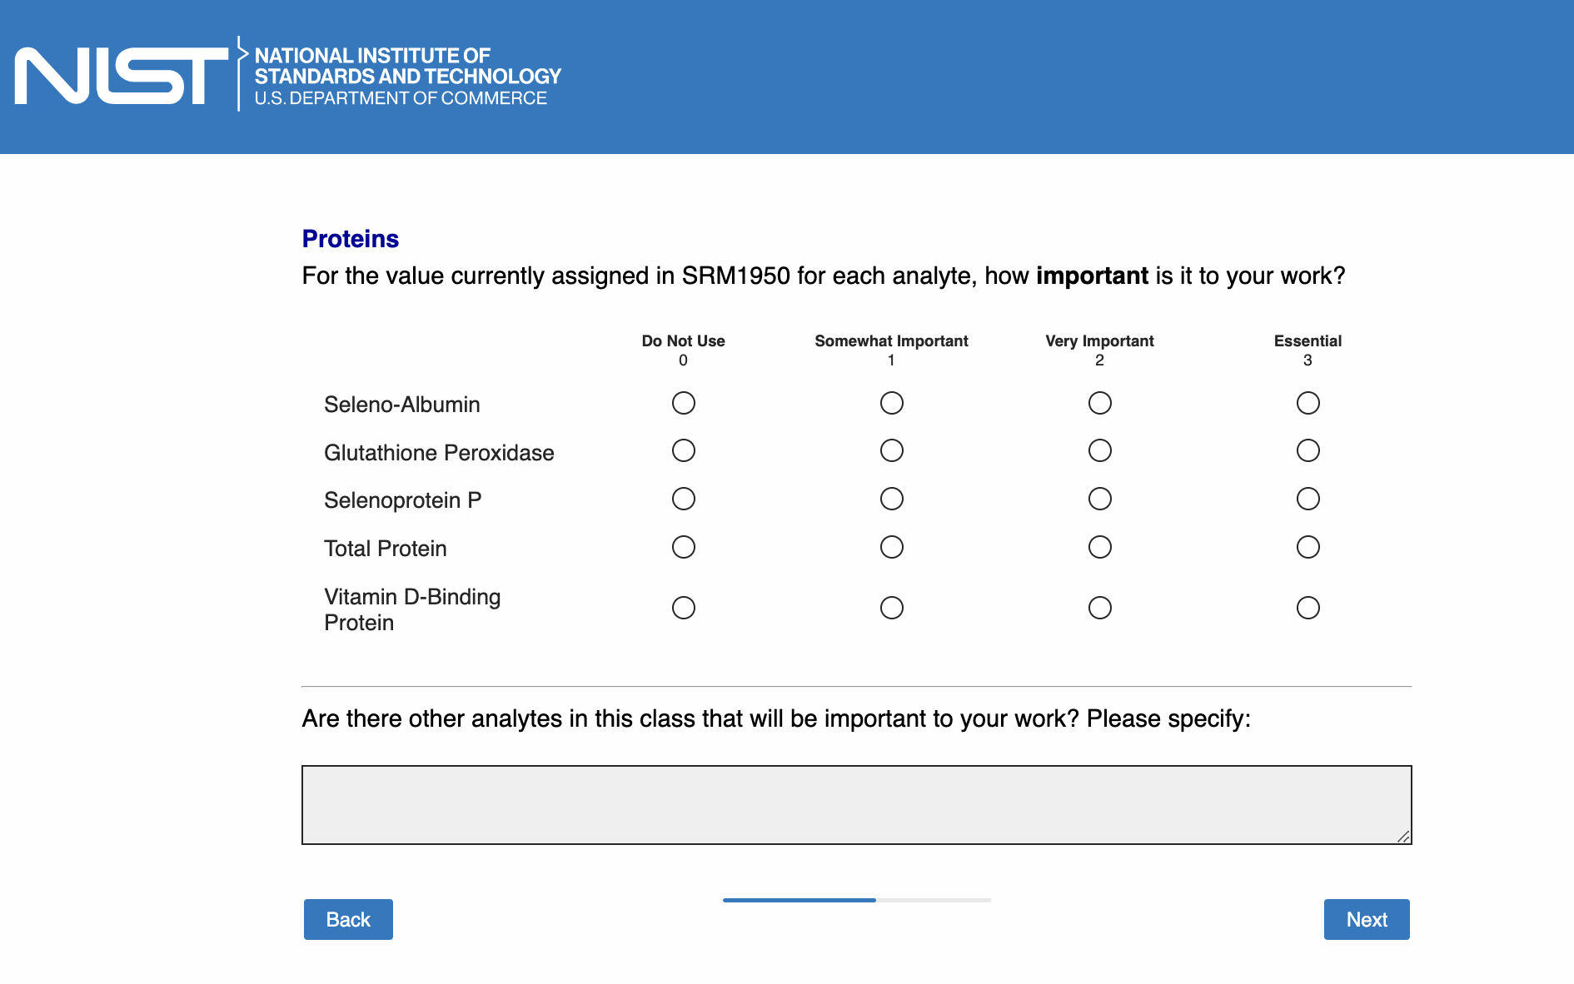Set Vitamin D-Binding Protein to Essential
This screenshot has width=1574, height=984.
pos(1308,608)
